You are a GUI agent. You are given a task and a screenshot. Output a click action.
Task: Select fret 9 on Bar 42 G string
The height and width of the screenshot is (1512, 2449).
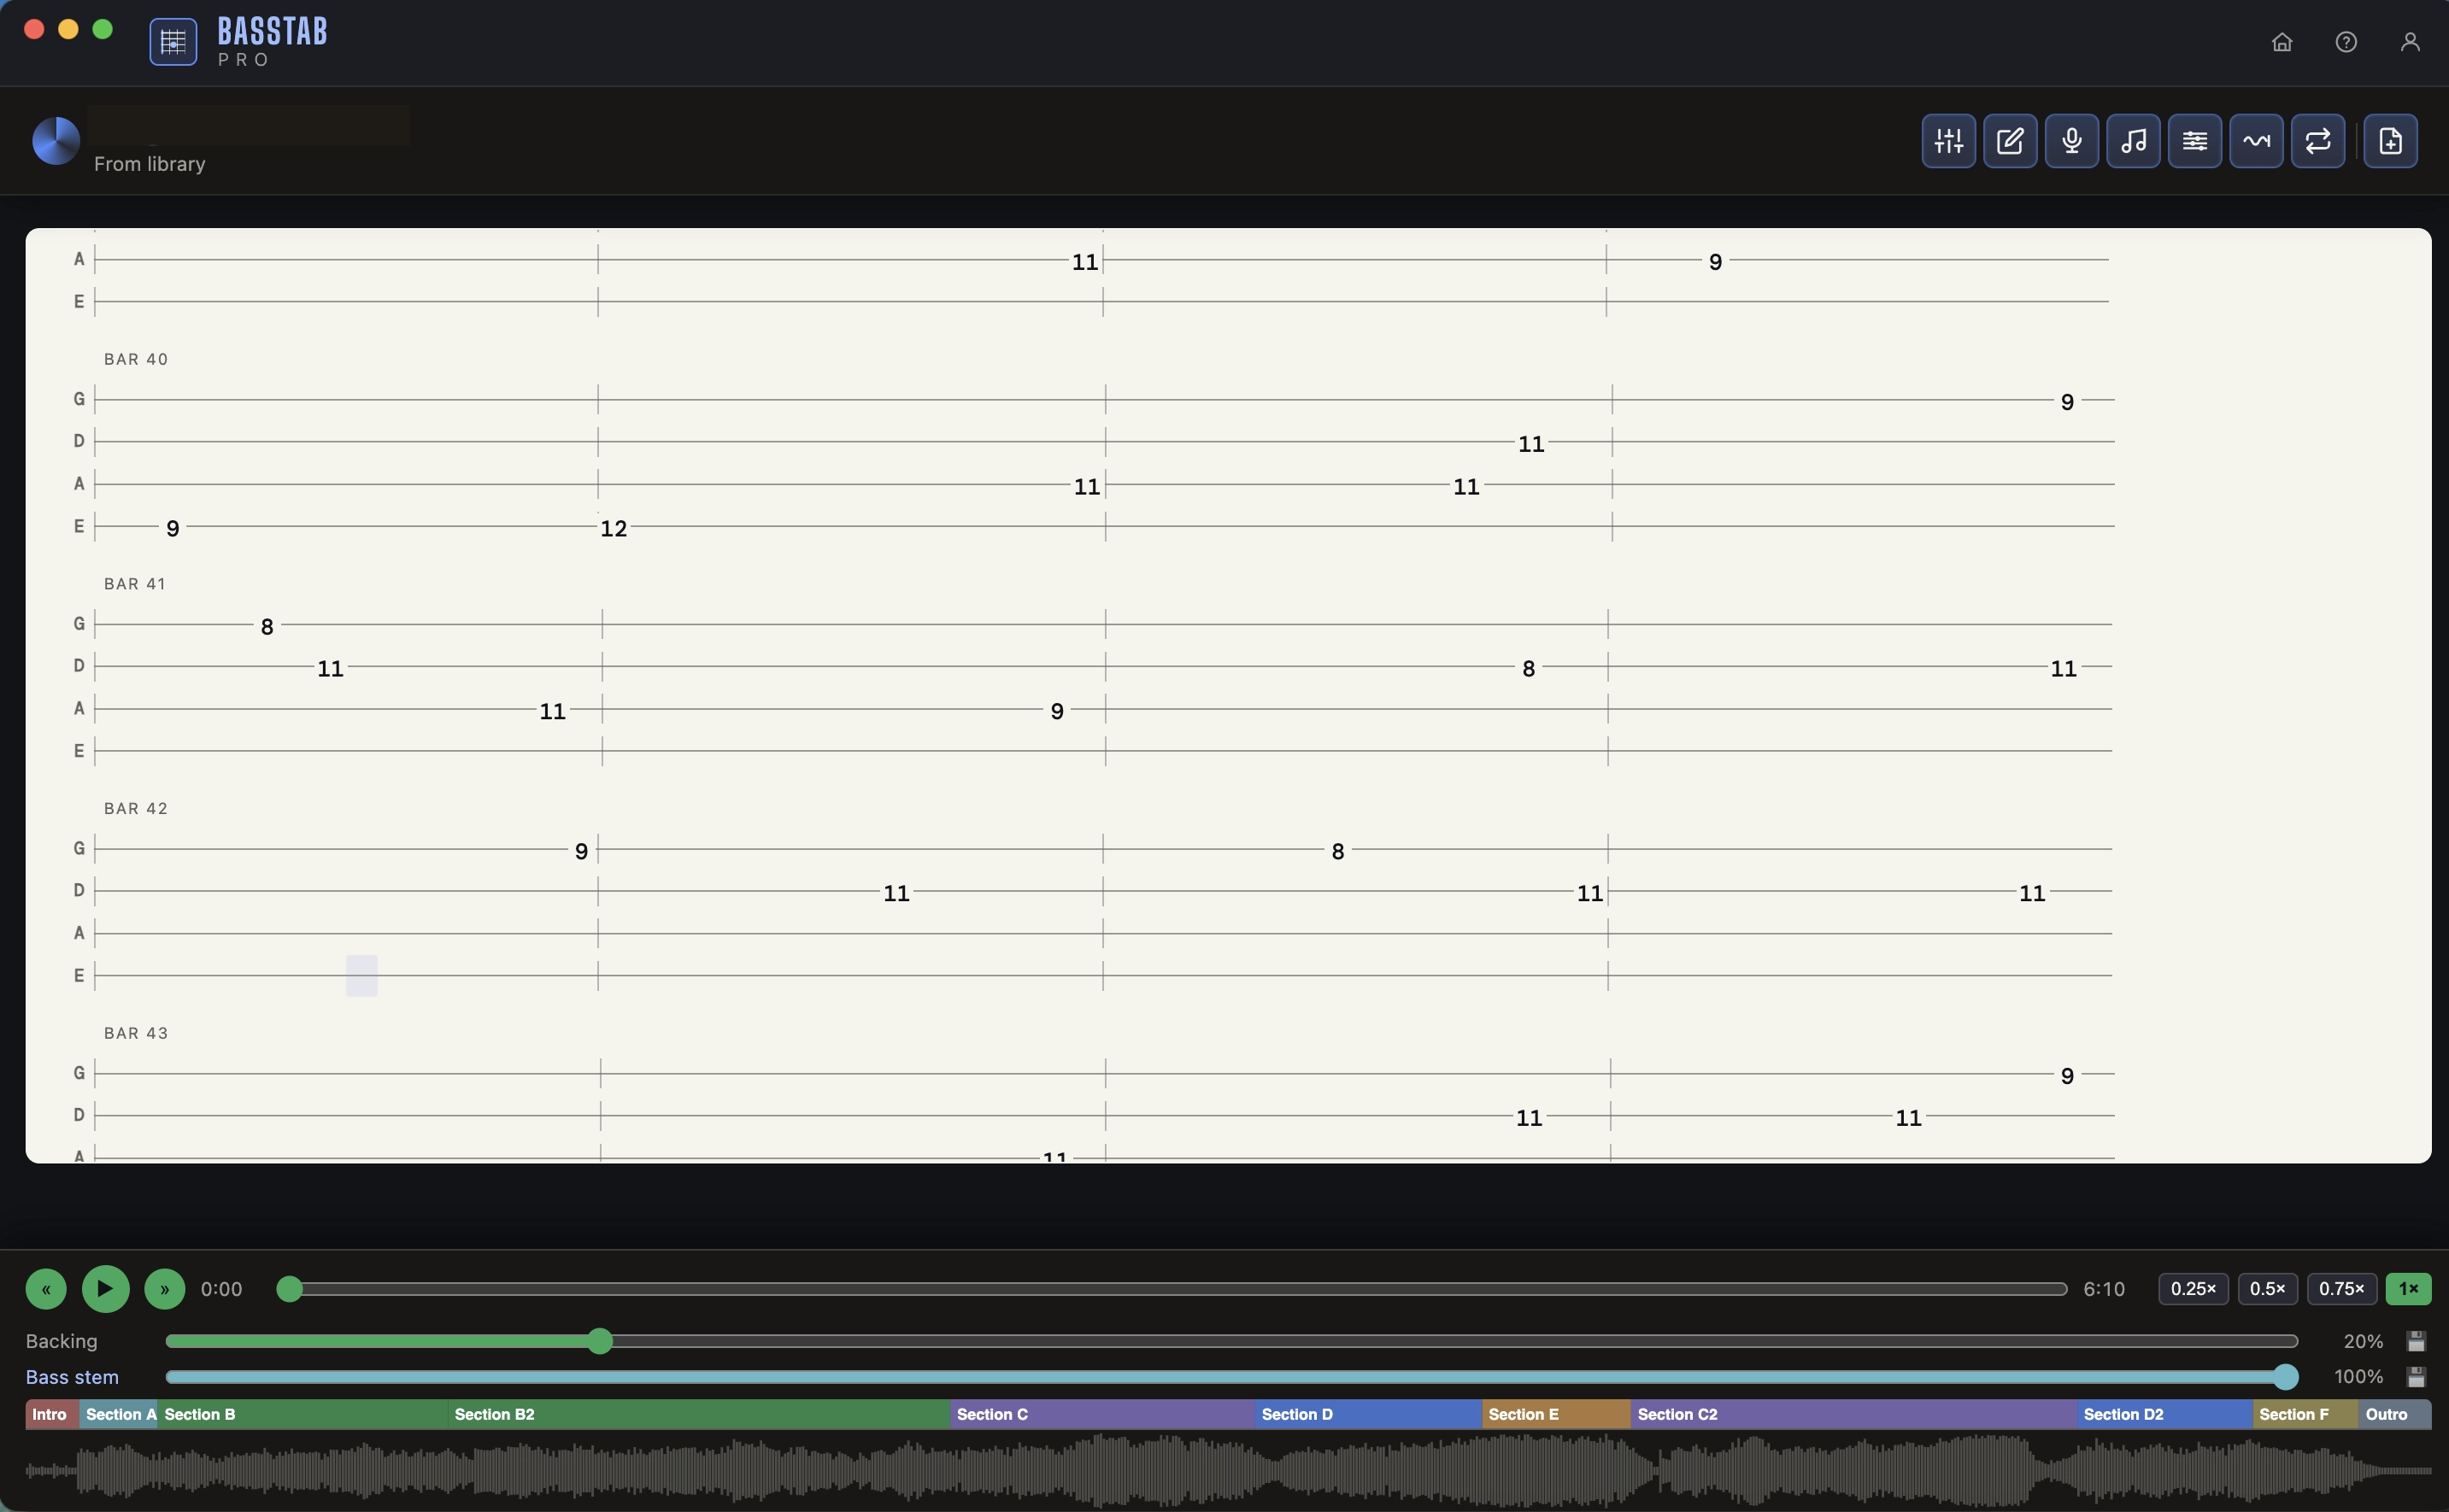581,851
